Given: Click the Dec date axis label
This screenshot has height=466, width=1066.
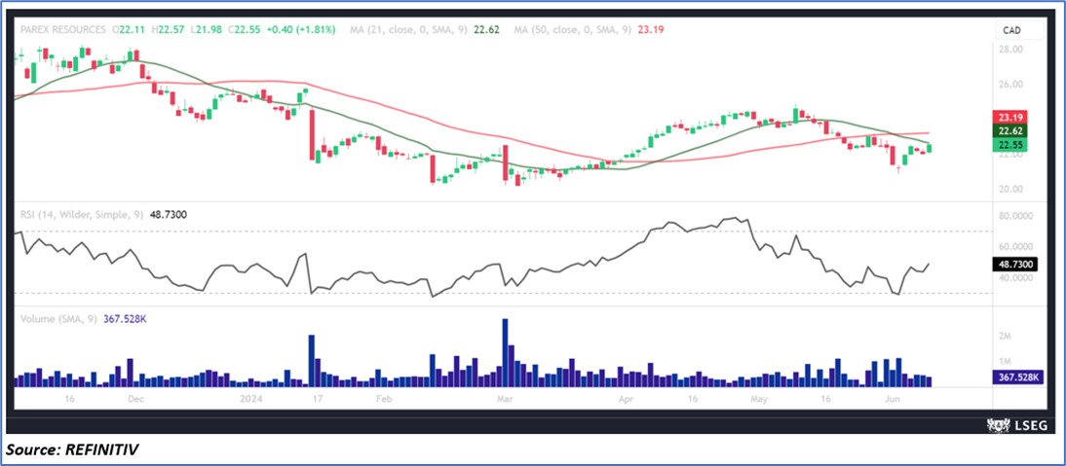Looking at the screenshot, I should coord(137,400).
